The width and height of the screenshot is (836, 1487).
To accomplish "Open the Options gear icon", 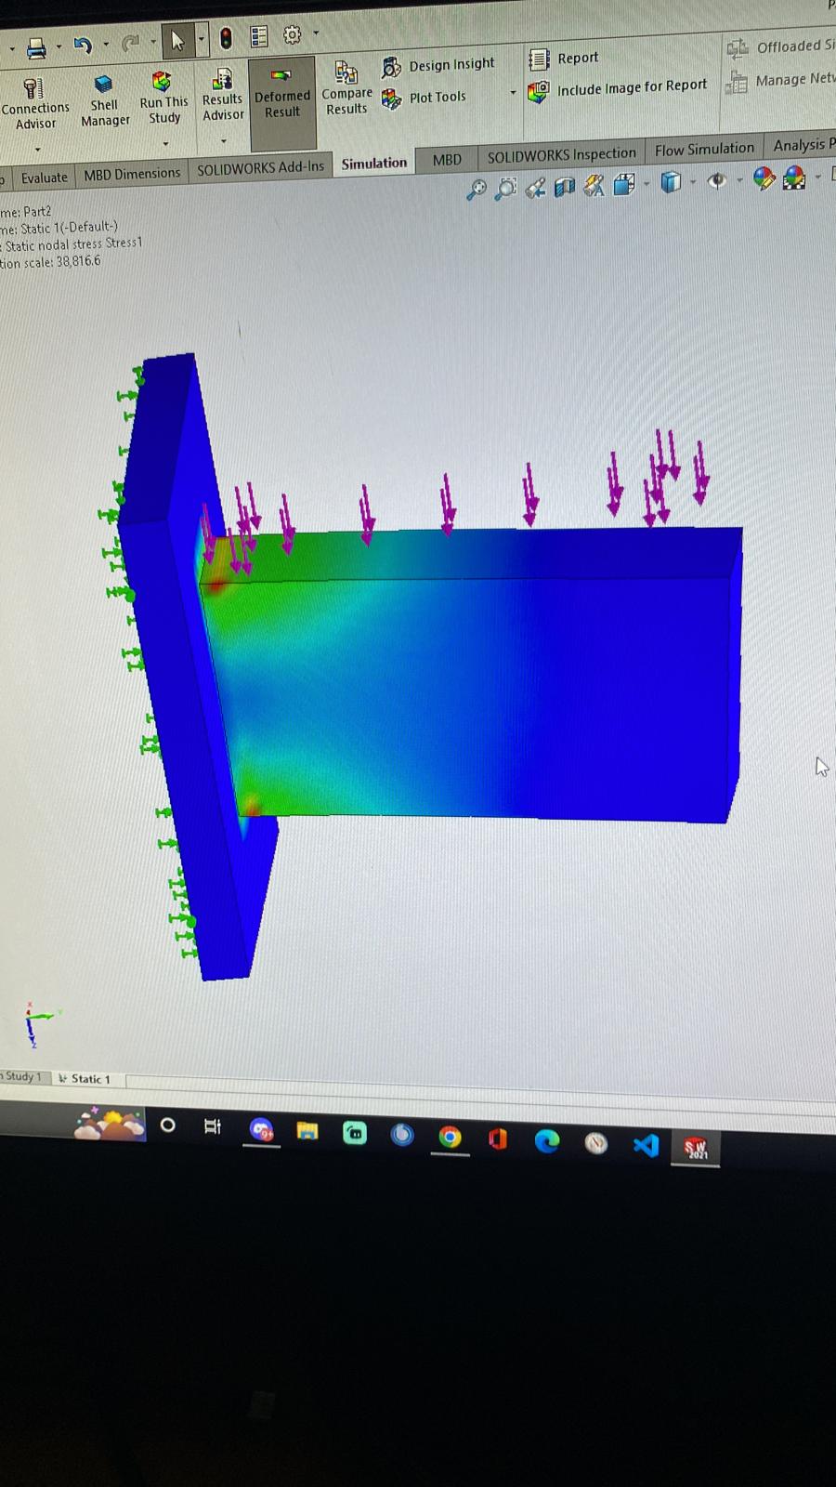I will [292, 34].
